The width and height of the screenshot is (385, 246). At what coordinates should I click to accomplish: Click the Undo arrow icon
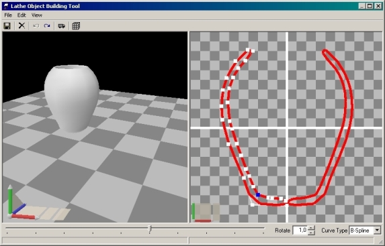coord(36,25)
